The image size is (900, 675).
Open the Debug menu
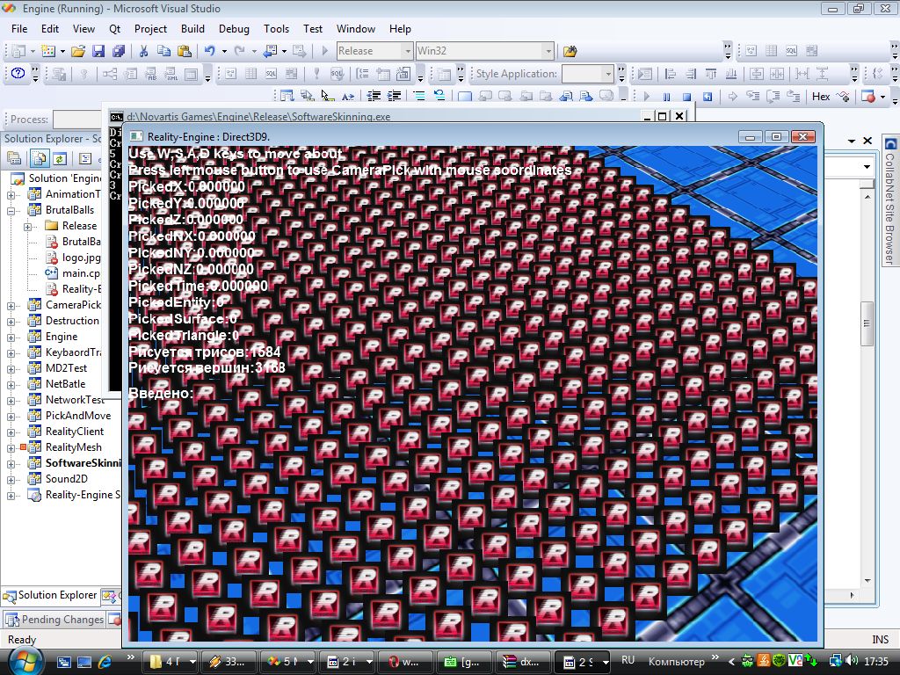point(234,28)
